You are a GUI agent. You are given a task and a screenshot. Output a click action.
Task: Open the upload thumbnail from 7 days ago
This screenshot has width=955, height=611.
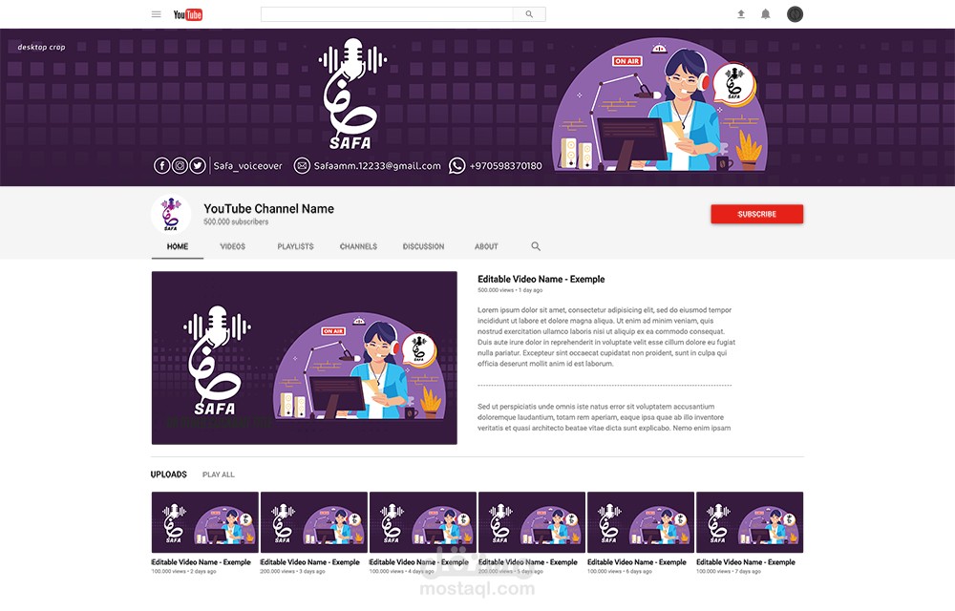point(750,522)
